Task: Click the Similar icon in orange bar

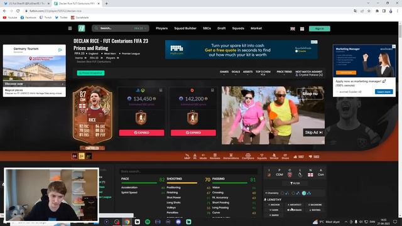Action: [274, 156]
